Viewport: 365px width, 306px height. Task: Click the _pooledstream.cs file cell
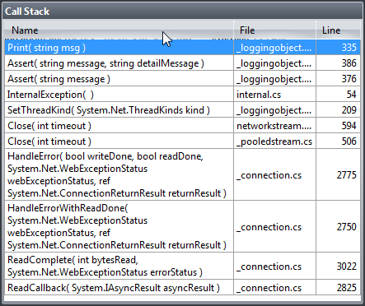pos(275,141)
